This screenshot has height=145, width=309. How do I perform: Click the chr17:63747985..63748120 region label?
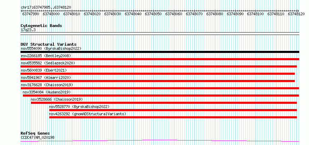46,7
